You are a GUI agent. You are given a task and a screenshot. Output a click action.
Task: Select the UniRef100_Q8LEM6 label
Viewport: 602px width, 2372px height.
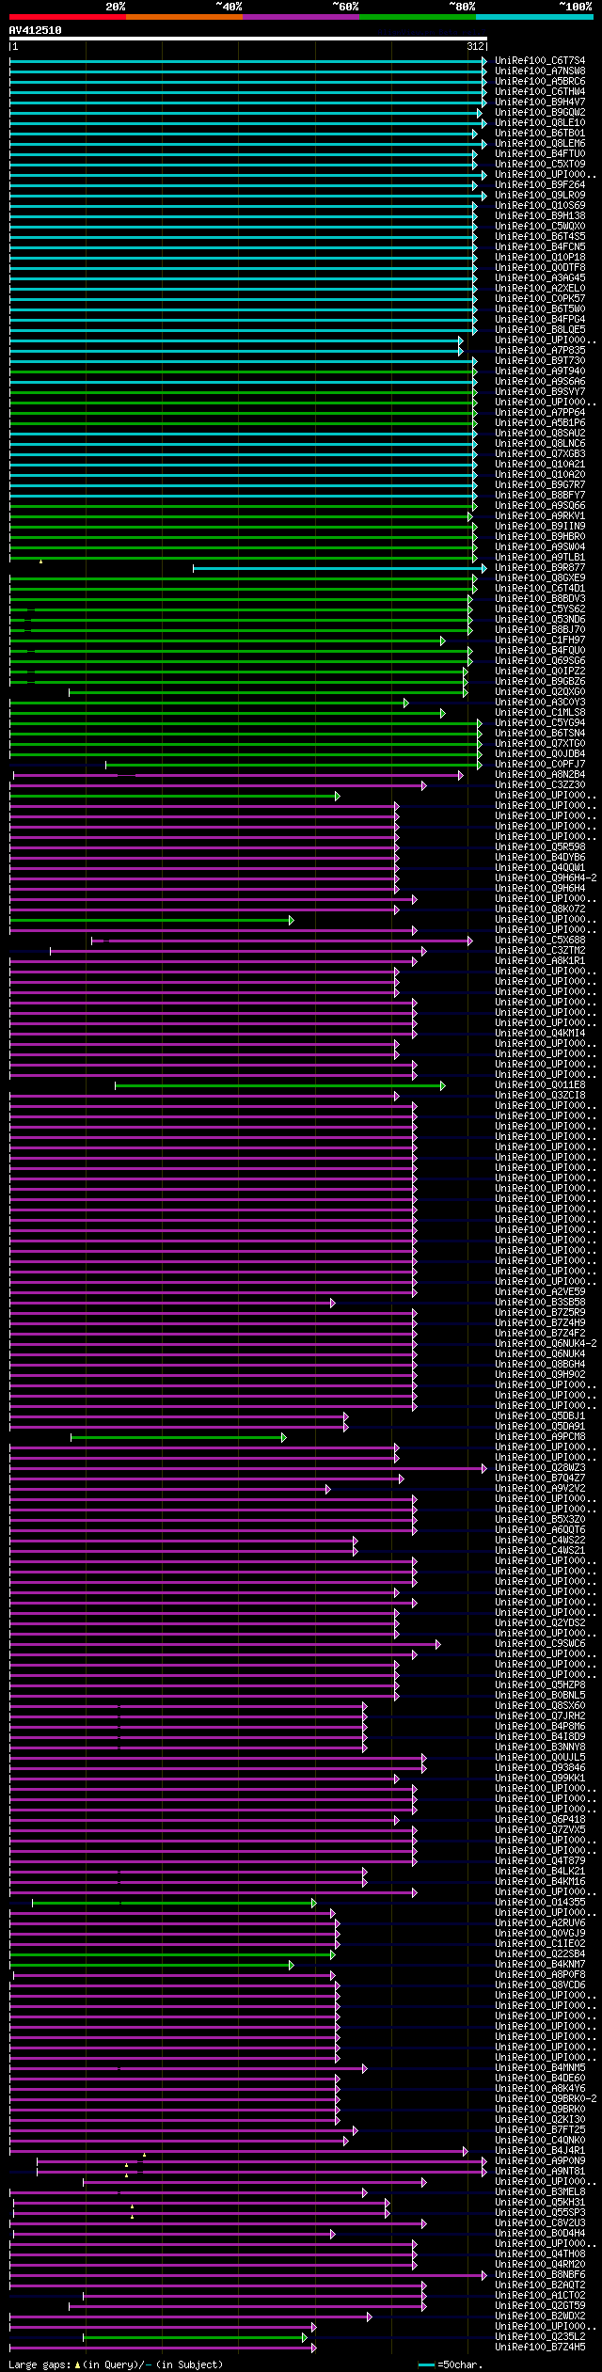[x=540, y=144]
